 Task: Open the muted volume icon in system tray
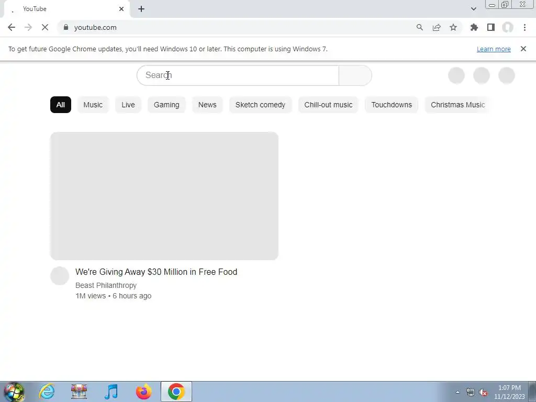[x=483, y=393]
